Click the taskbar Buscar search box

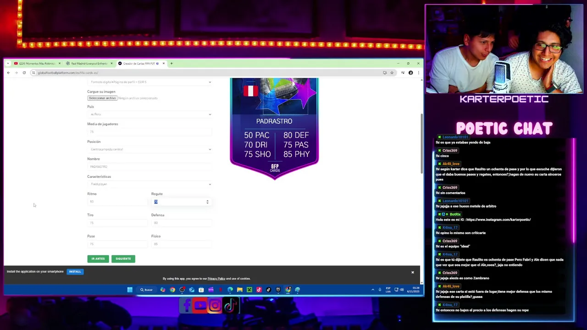(x=147, y=290)
